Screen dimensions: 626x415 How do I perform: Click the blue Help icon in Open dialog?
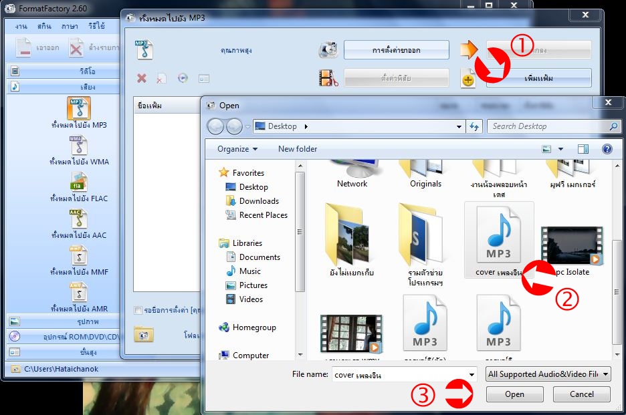pos(607,149)
